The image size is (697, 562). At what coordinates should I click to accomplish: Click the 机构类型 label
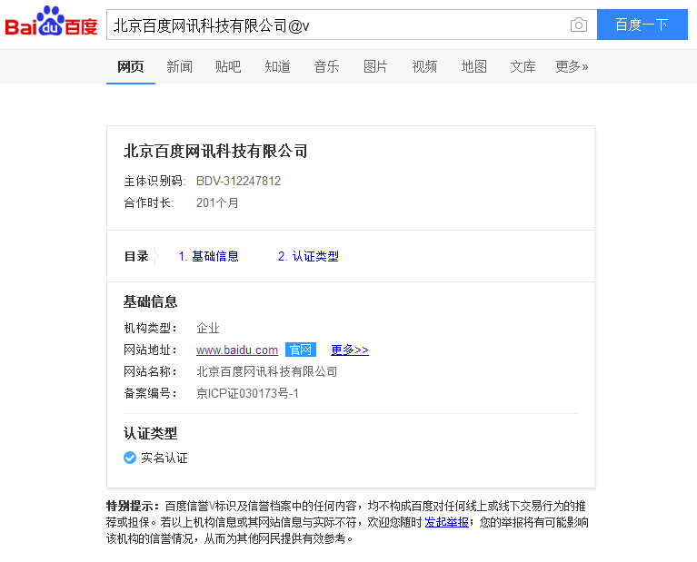pos(150,329)
